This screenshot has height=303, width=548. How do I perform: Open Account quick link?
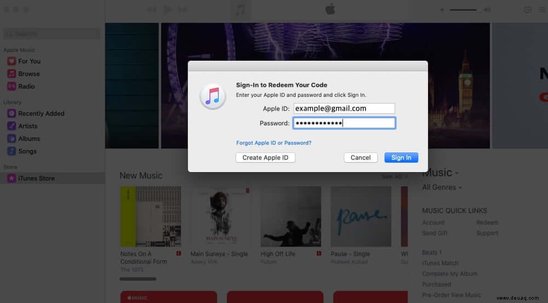pos(433,222)
